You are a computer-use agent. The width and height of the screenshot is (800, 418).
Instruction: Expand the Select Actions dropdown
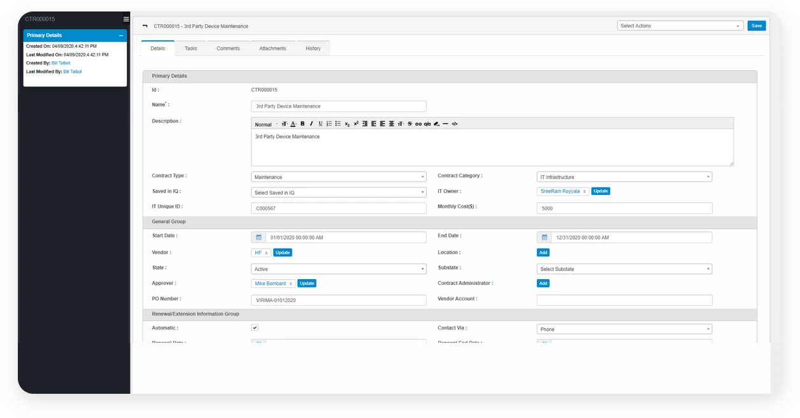tap(680, 26)
